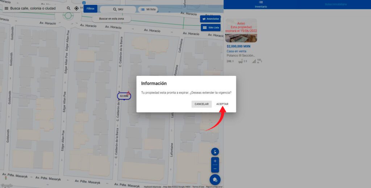Screen dimensions: 371x188
Task: Switch to Sólo Lista view
Action: coord(210,27)
